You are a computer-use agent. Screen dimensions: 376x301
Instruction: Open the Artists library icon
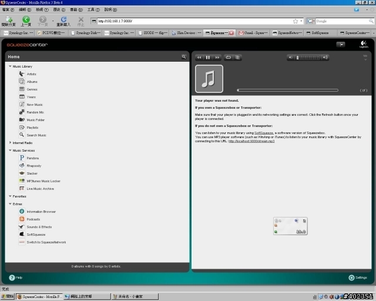(x=22, y=74)
